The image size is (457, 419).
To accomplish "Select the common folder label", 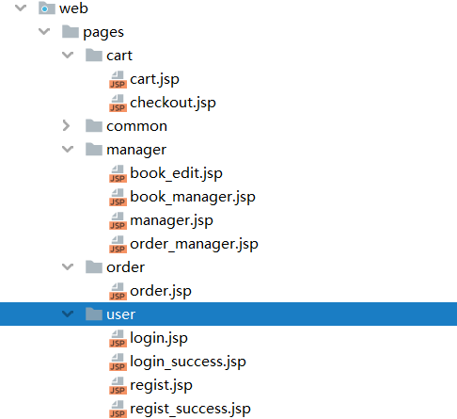I will click(137, 126).
